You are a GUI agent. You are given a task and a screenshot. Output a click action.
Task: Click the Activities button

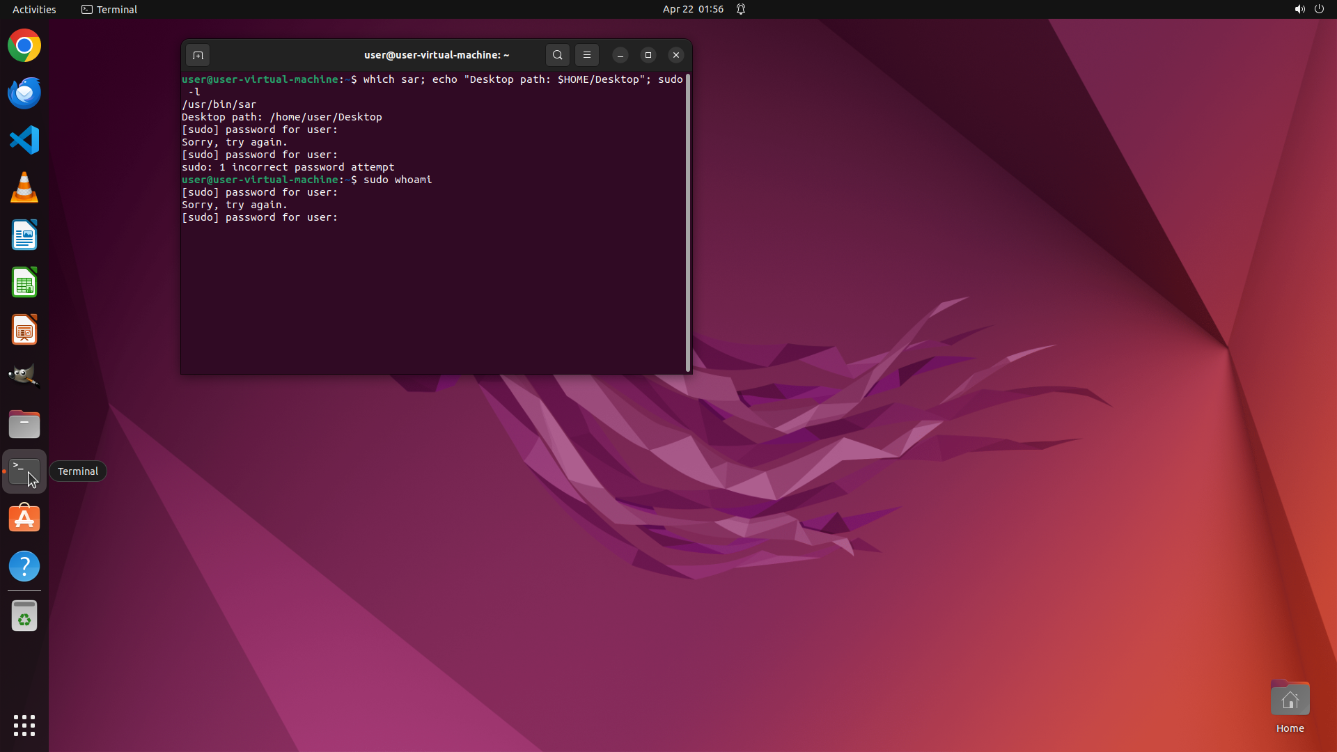click(34, 9)
